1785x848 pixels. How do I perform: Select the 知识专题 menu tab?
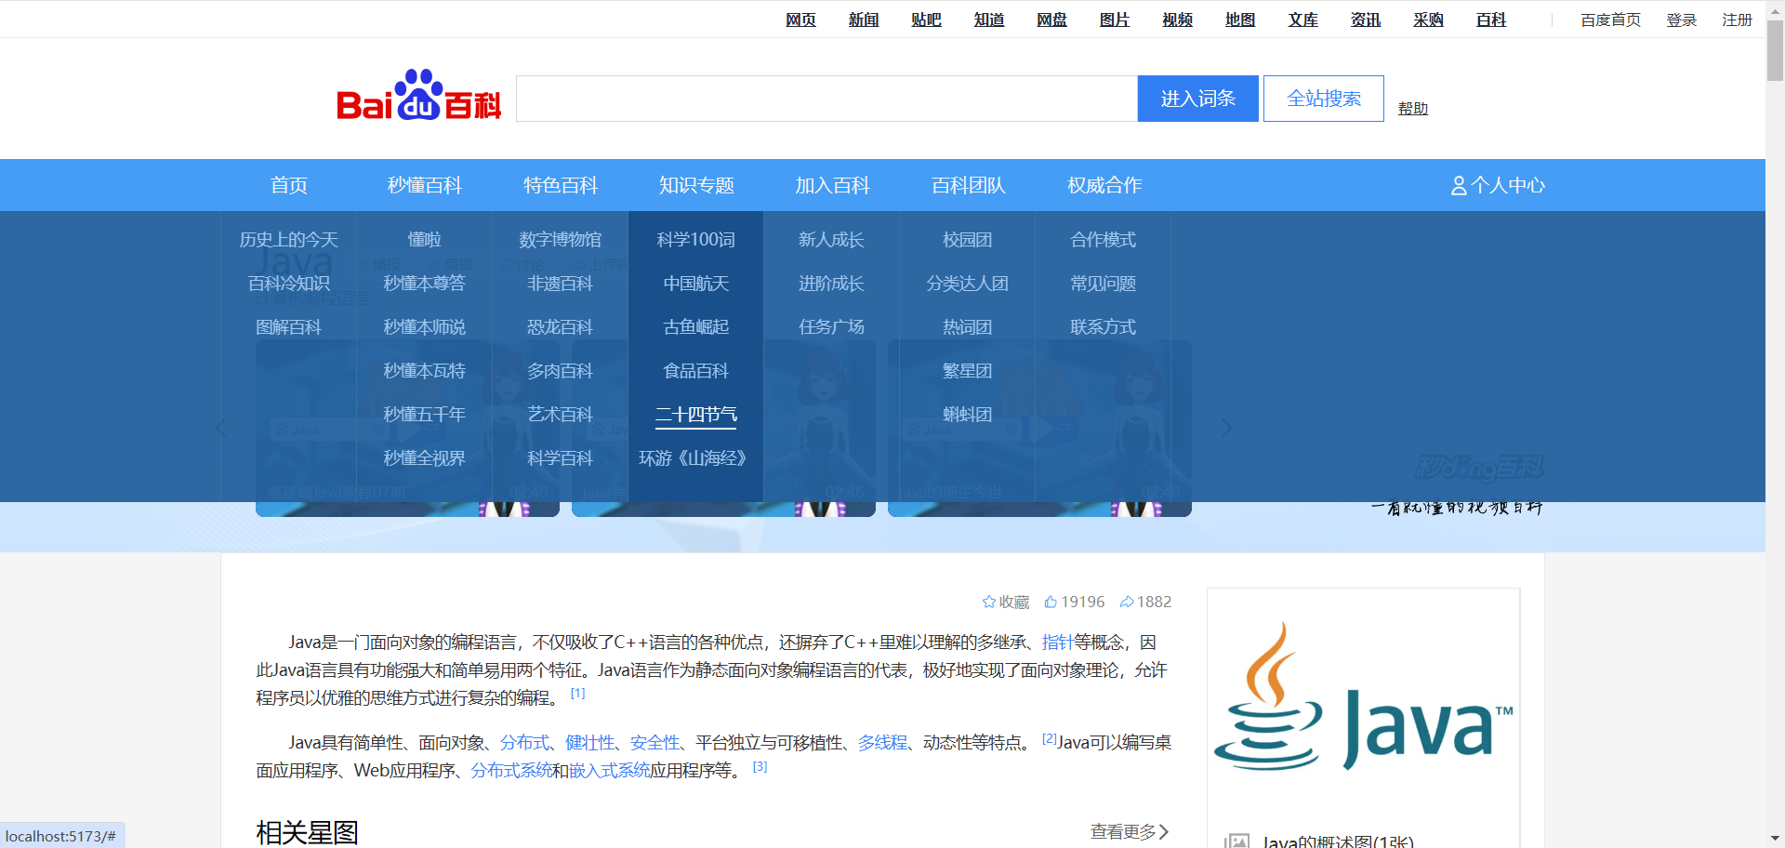696,185
